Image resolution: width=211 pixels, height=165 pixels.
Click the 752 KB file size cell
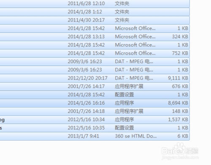tap(180, 53)
